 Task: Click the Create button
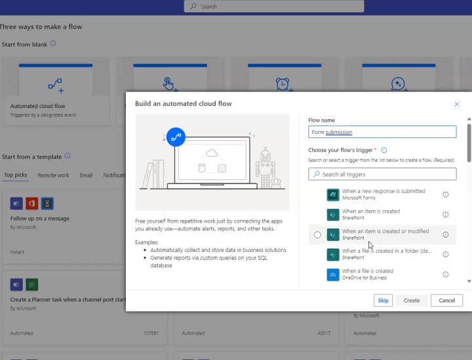tap(412, 300)
